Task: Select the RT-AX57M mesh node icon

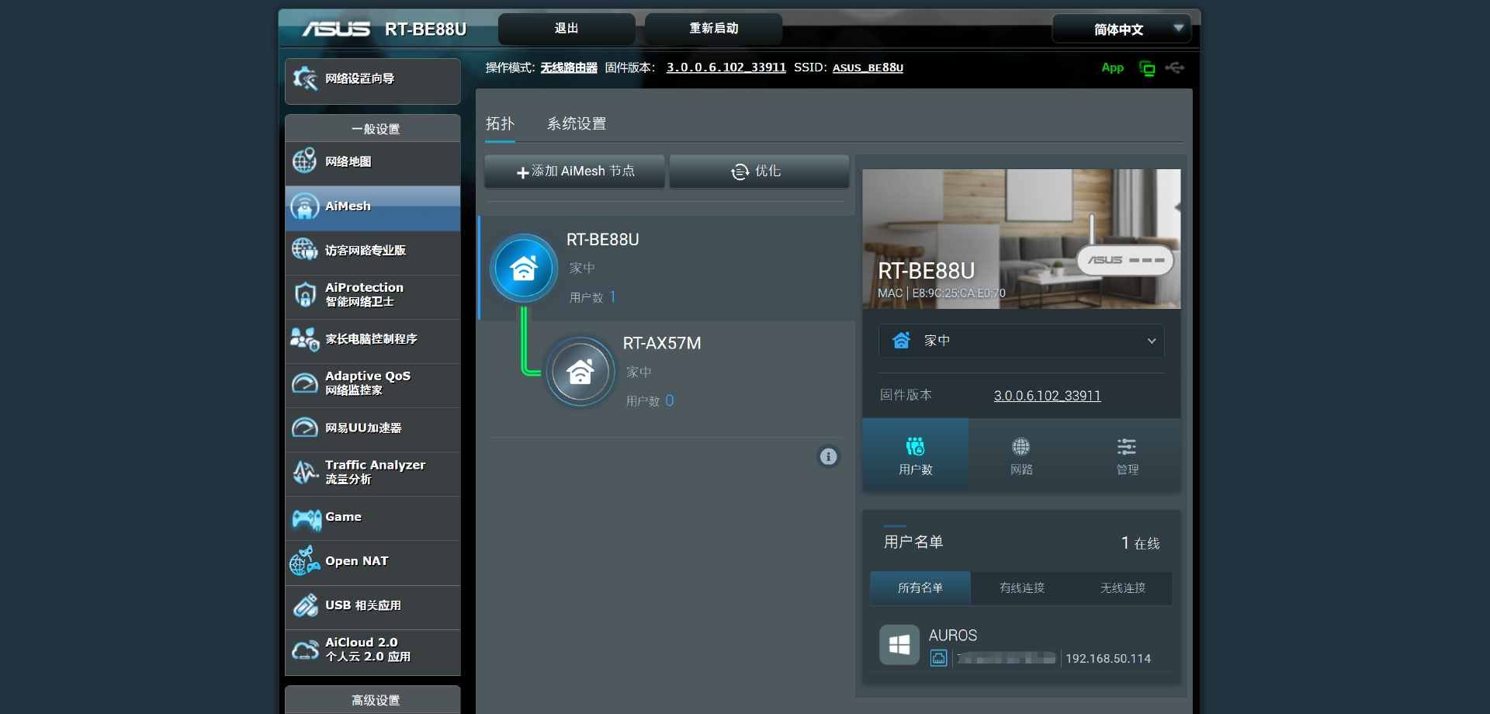Action: [x=580, y=372]
